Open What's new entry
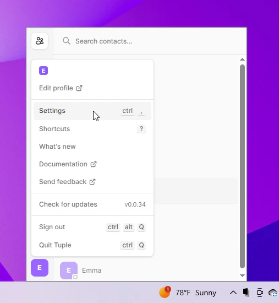This screenshot has height=303, width=279. [x=92, y=147]
